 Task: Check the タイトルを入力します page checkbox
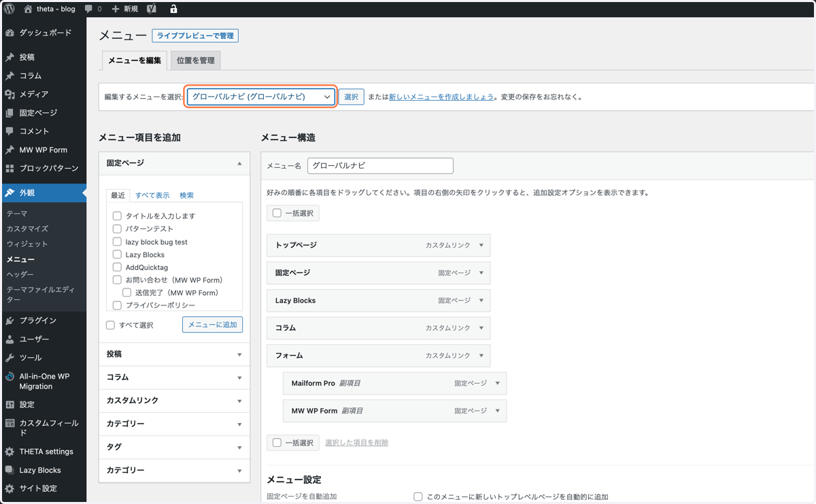(117, 216)
